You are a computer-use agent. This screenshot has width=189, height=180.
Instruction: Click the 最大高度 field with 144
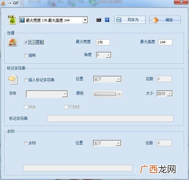(165, 42)
